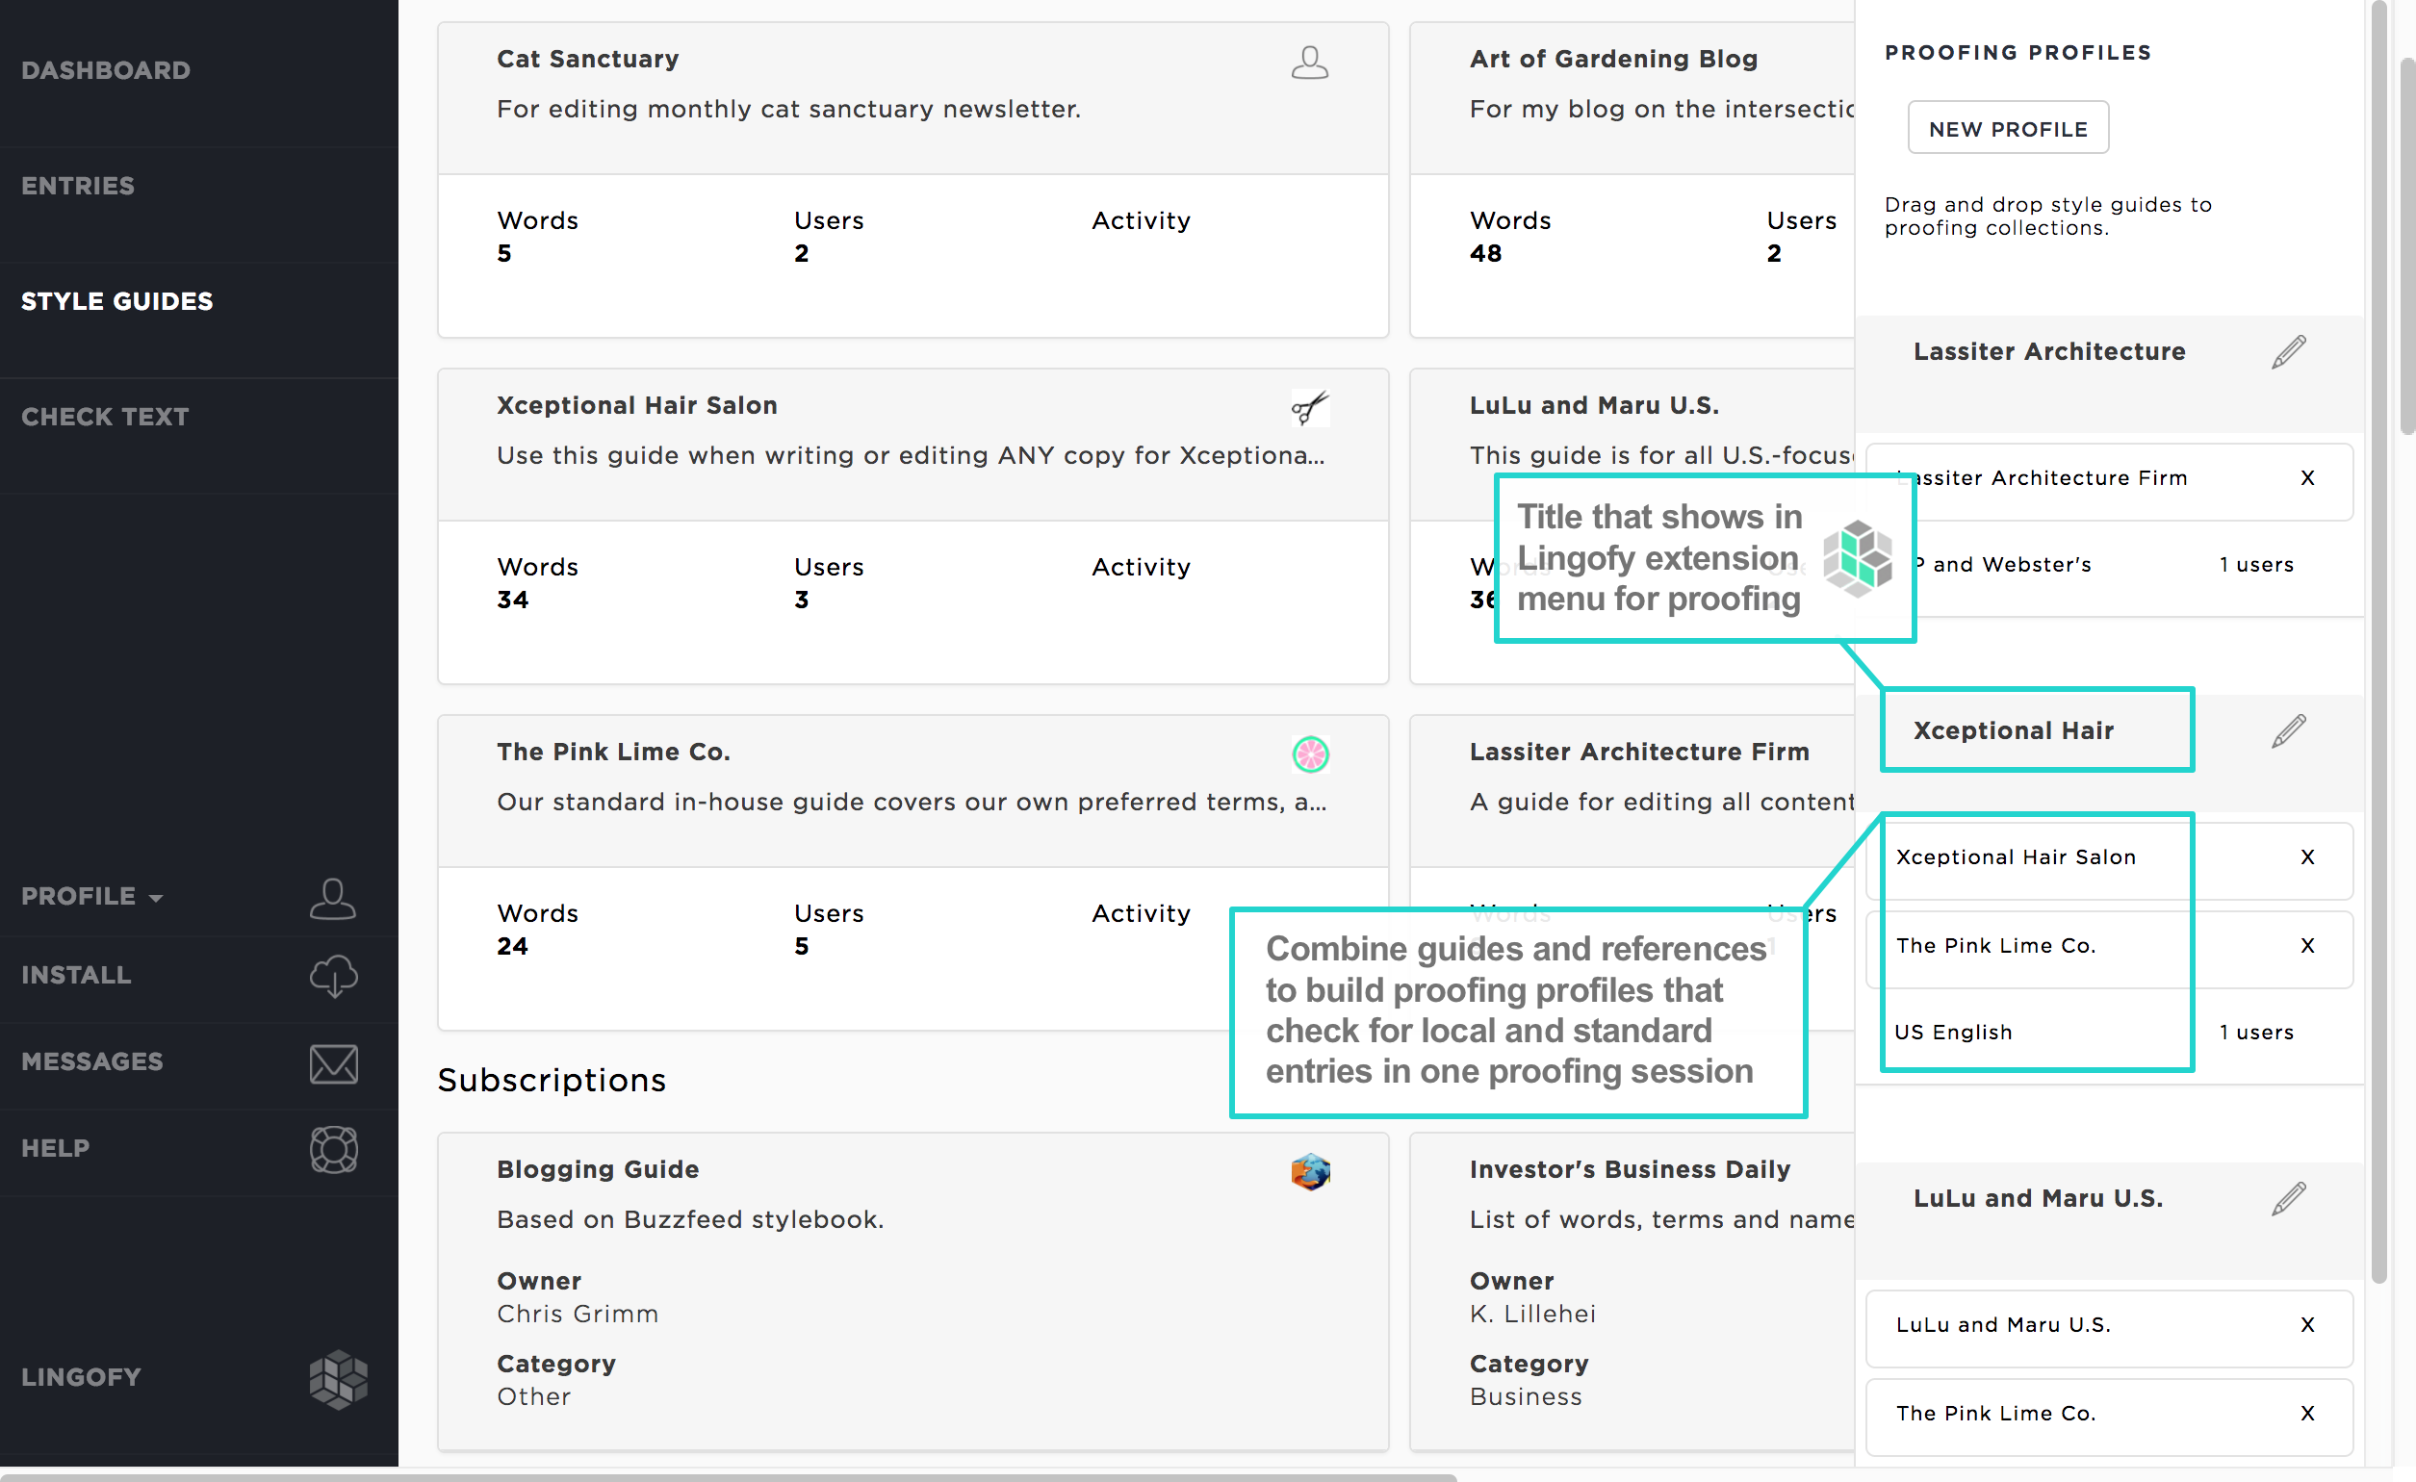Select the US English reference entry
Image resolution: width=2416 pixels, height=1482 pixels.
click(1952, 1032)
